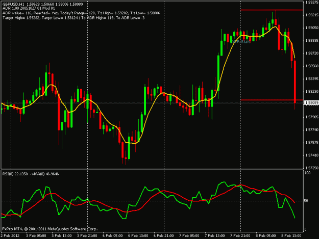Viewport: 319px width, 239px height.
Task: Click price axis value 1.57905
Action: tap(312, 117)
